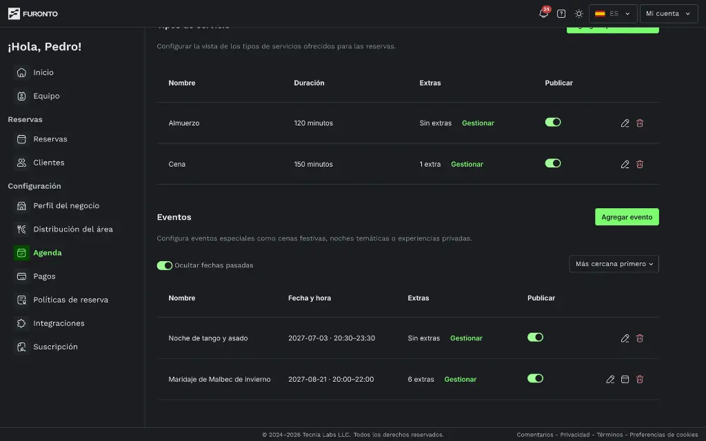Open Preferencias de cookies link

pyautogui.click(x=664, y=435)
